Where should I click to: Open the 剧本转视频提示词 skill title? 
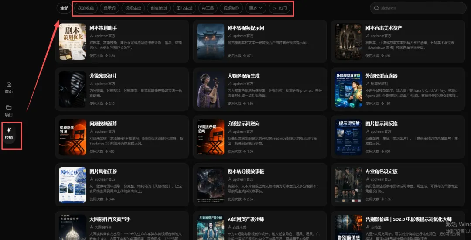(246, 28)
